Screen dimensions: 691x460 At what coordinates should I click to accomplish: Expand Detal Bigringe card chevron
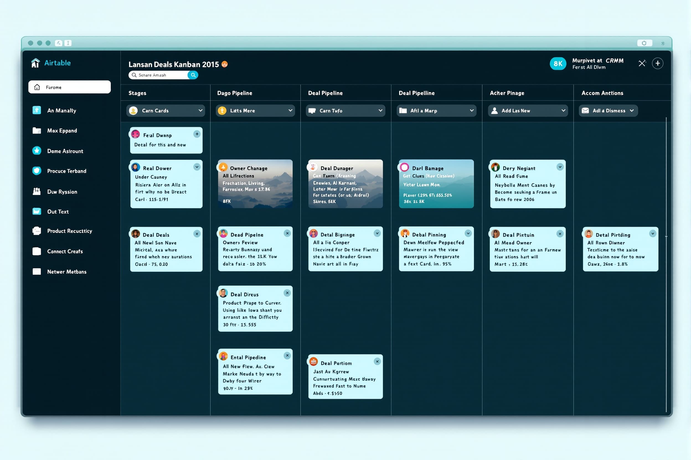tap(377, 233)
